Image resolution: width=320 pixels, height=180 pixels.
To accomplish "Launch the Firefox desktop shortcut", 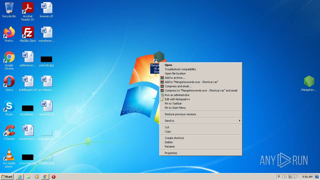I will [x=9, y=34].
